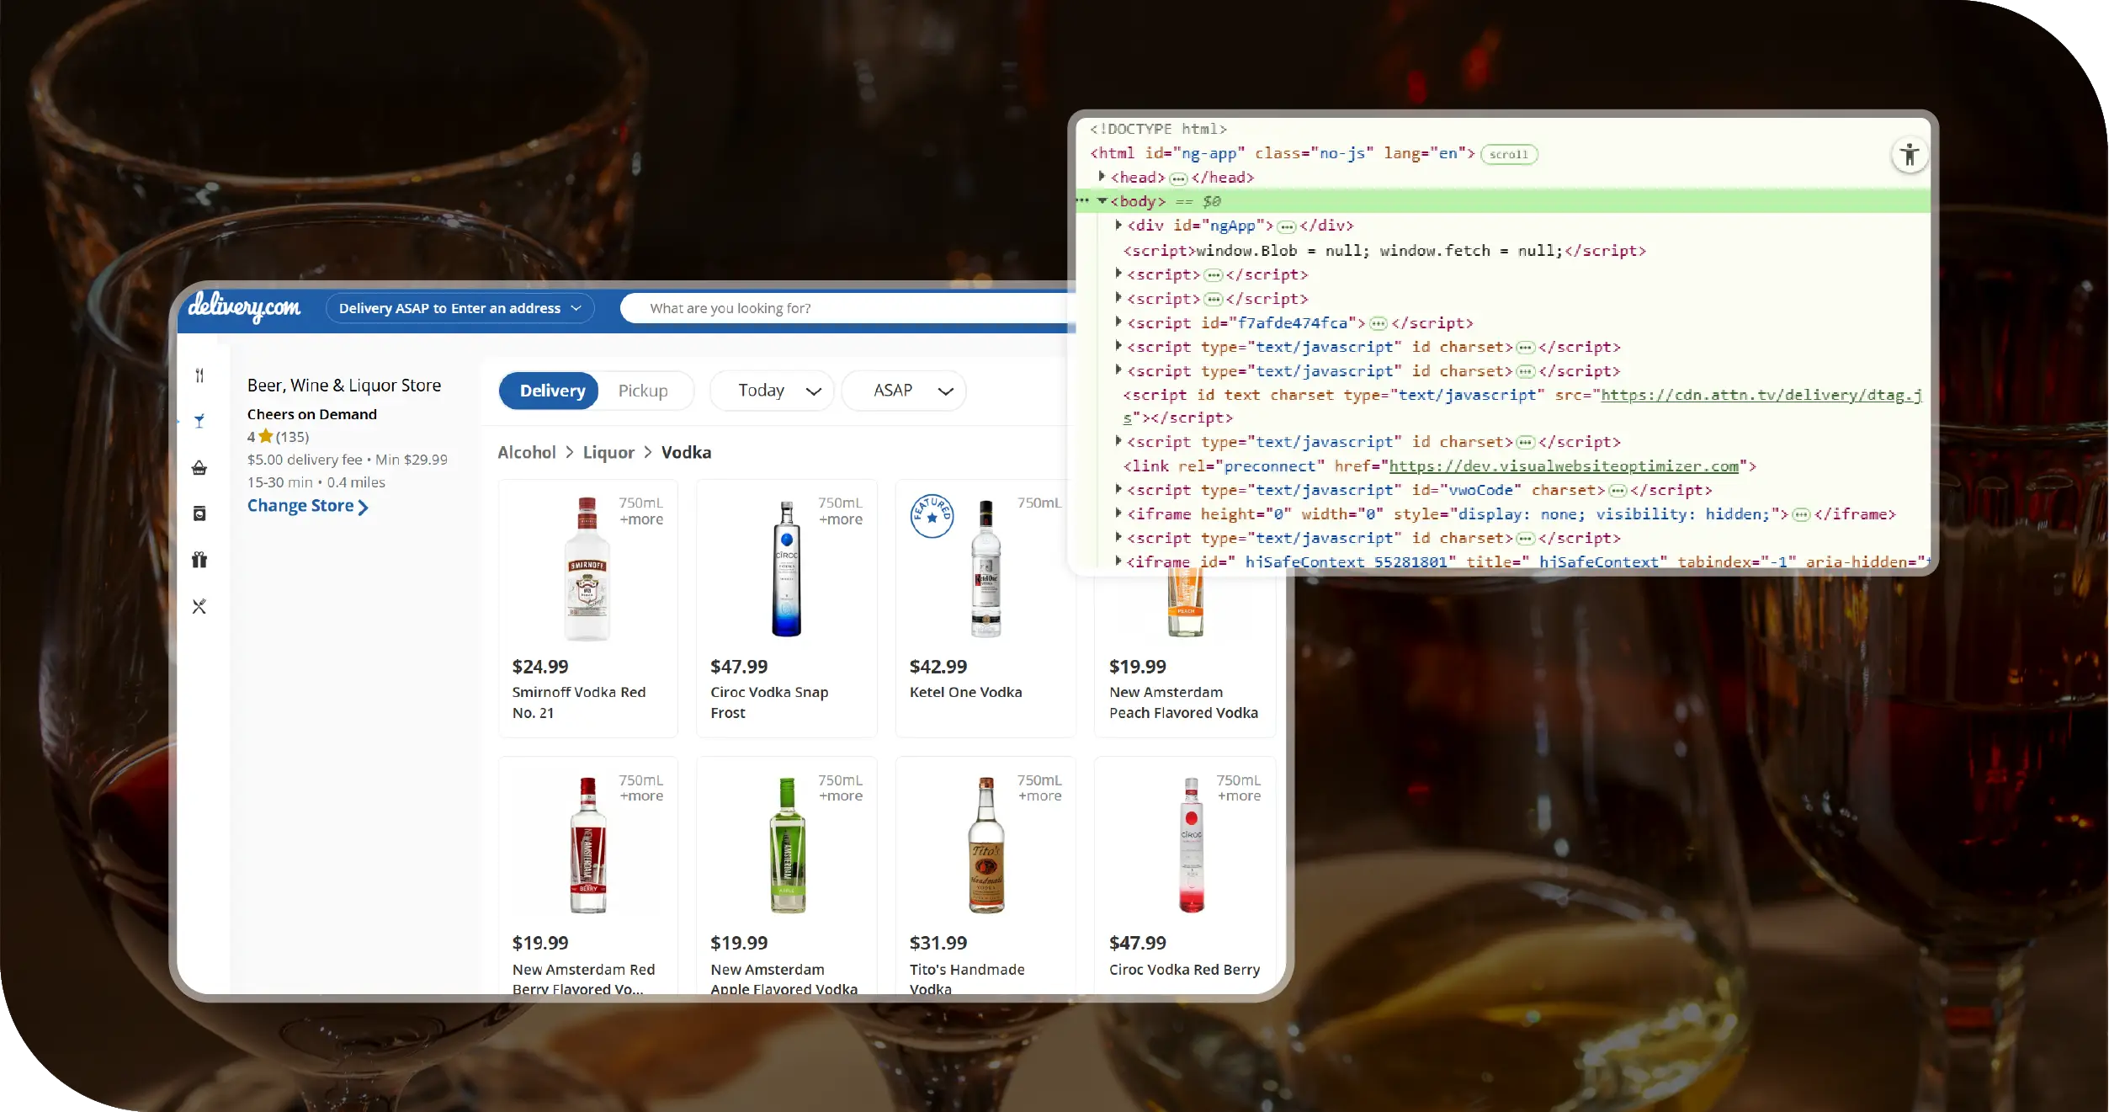Click the delivery.com logo
This screenshot has width=2109, height=1112.
(x=244, y=307)
